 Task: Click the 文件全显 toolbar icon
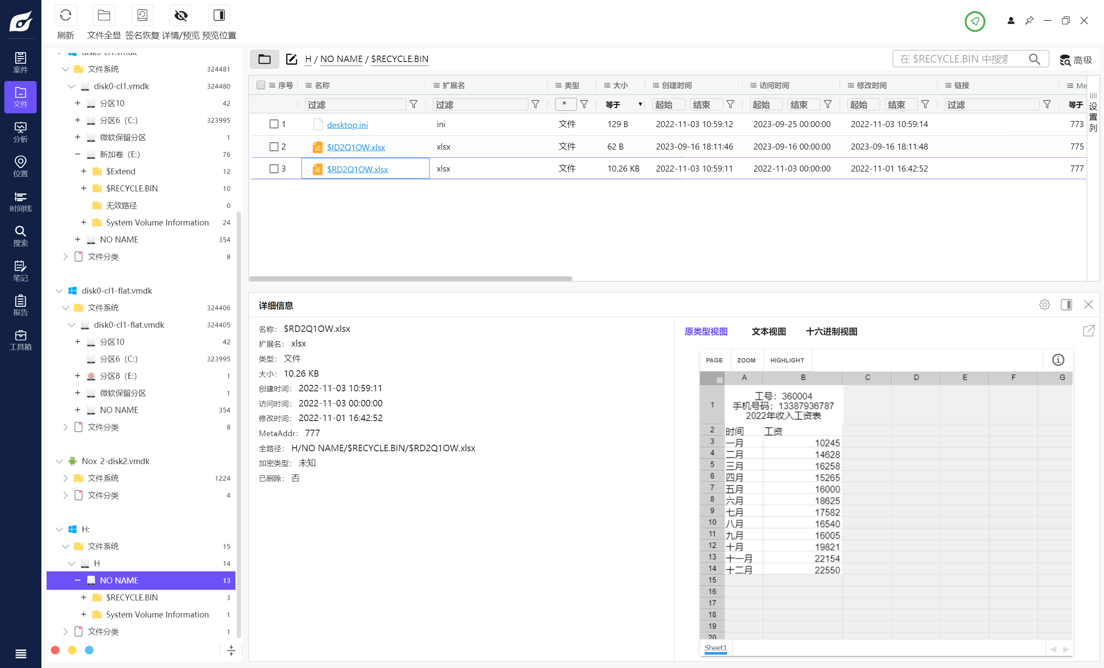[x=104, y=16]
